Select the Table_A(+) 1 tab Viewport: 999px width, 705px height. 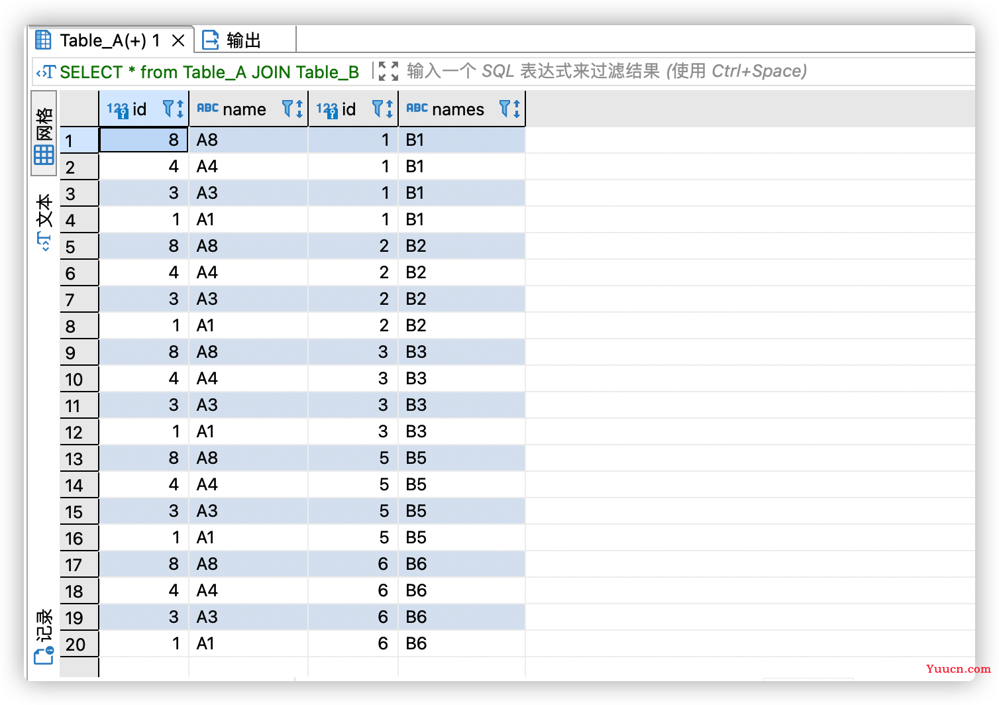111,40
